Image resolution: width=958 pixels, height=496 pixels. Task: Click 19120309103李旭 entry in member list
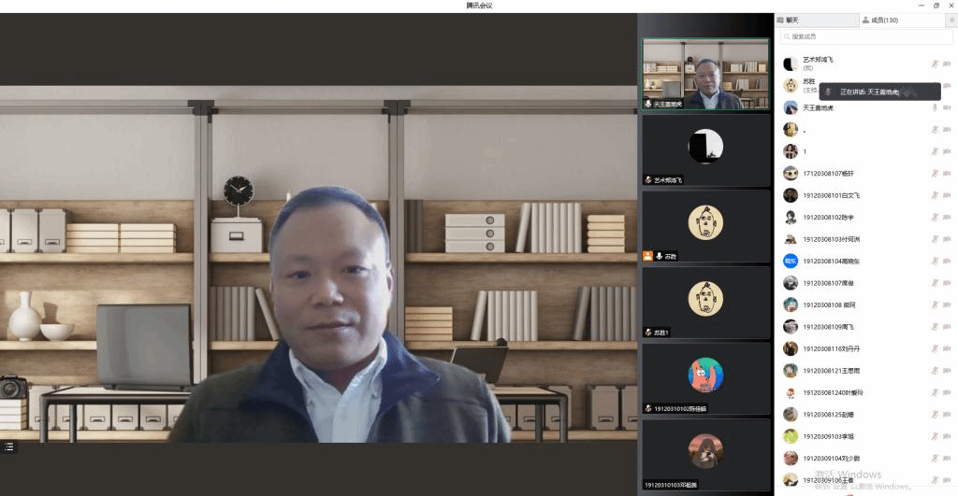point(828,436)
